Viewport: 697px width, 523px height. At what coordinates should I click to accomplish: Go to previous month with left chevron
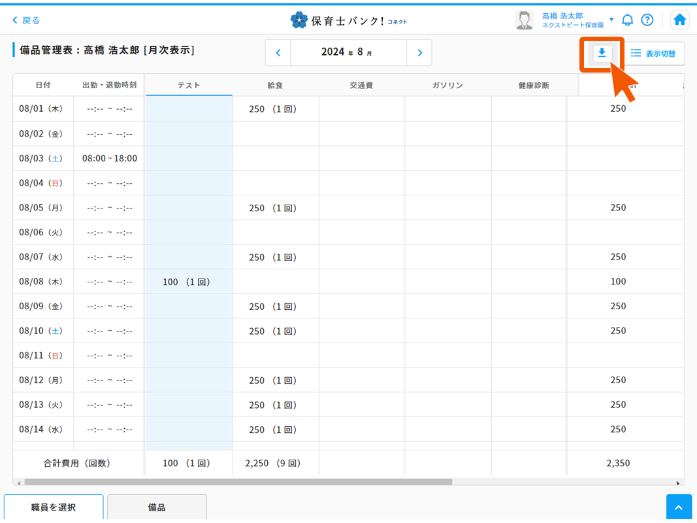[278, 53]
